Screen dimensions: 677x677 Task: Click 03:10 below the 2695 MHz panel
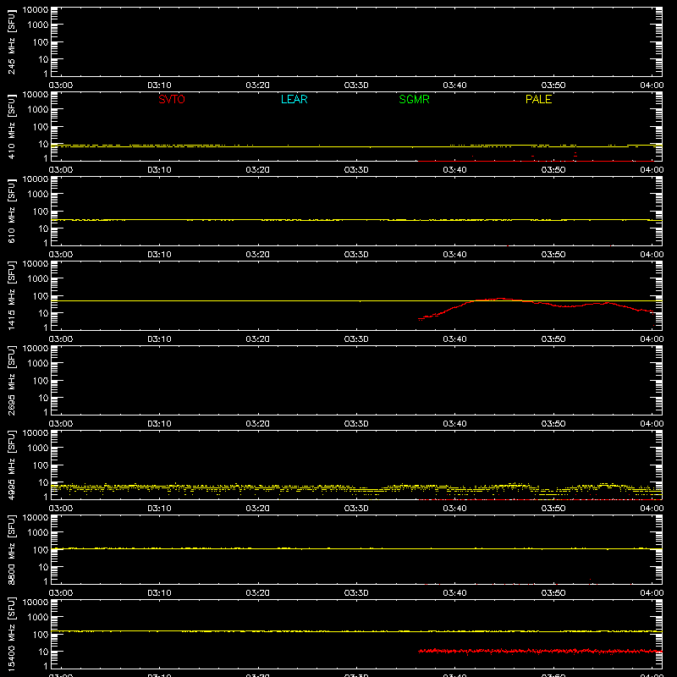coord(159,424)
